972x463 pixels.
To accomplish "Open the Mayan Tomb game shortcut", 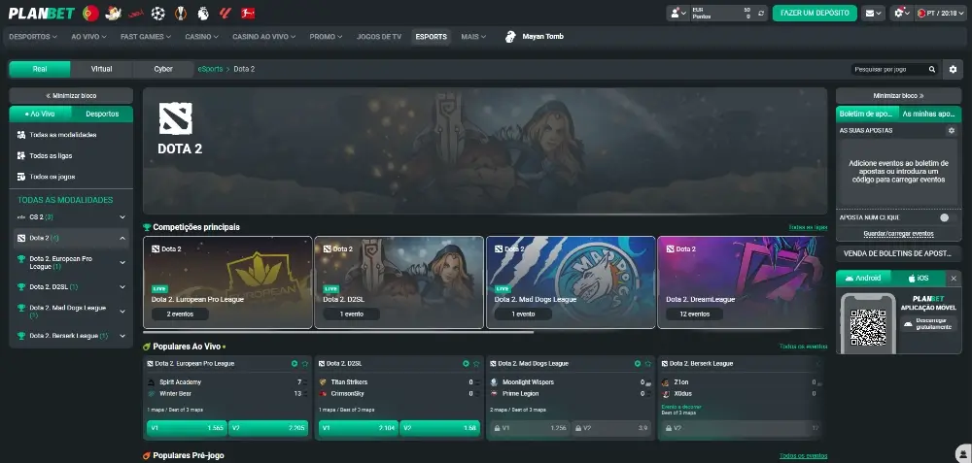I will coord(535,37).
